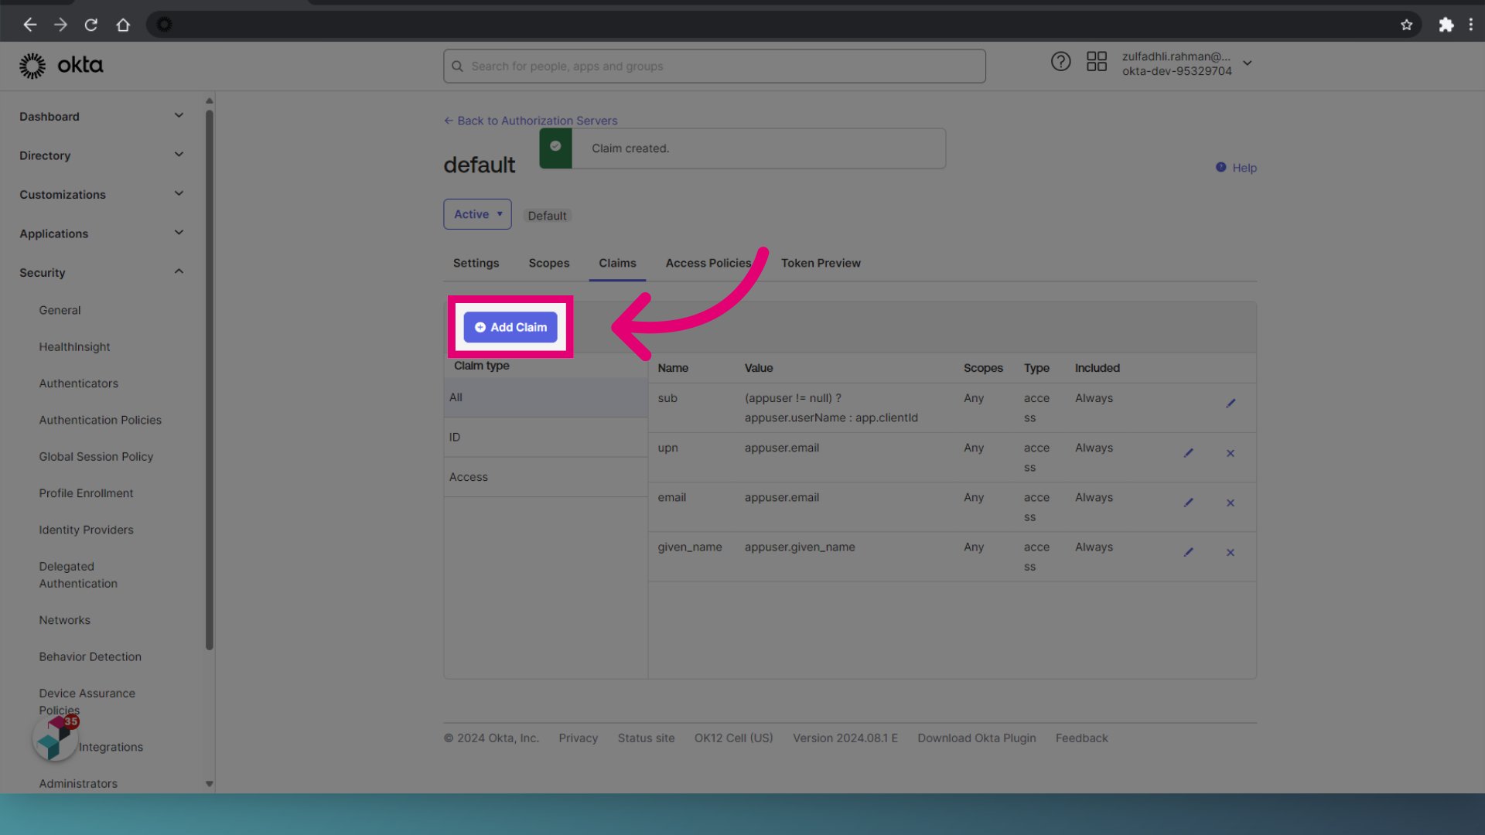
Task: Open the Access Policies tab
Action: click(x=708, y=263)
